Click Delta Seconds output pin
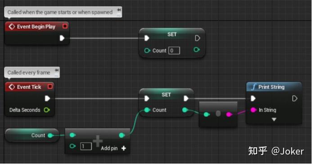 (47, 110)
